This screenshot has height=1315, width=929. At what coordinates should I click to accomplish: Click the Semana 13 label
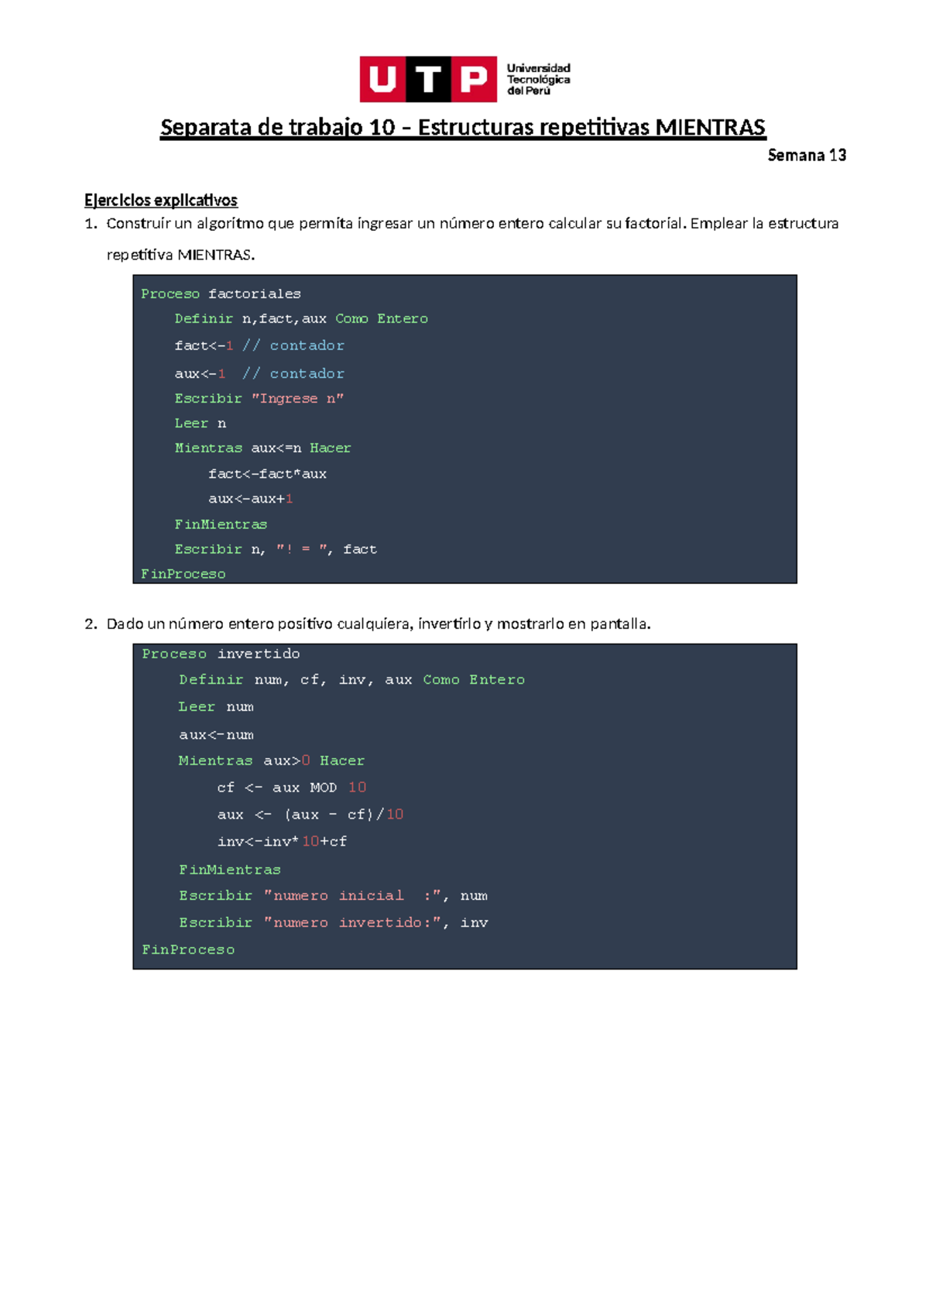806,156
